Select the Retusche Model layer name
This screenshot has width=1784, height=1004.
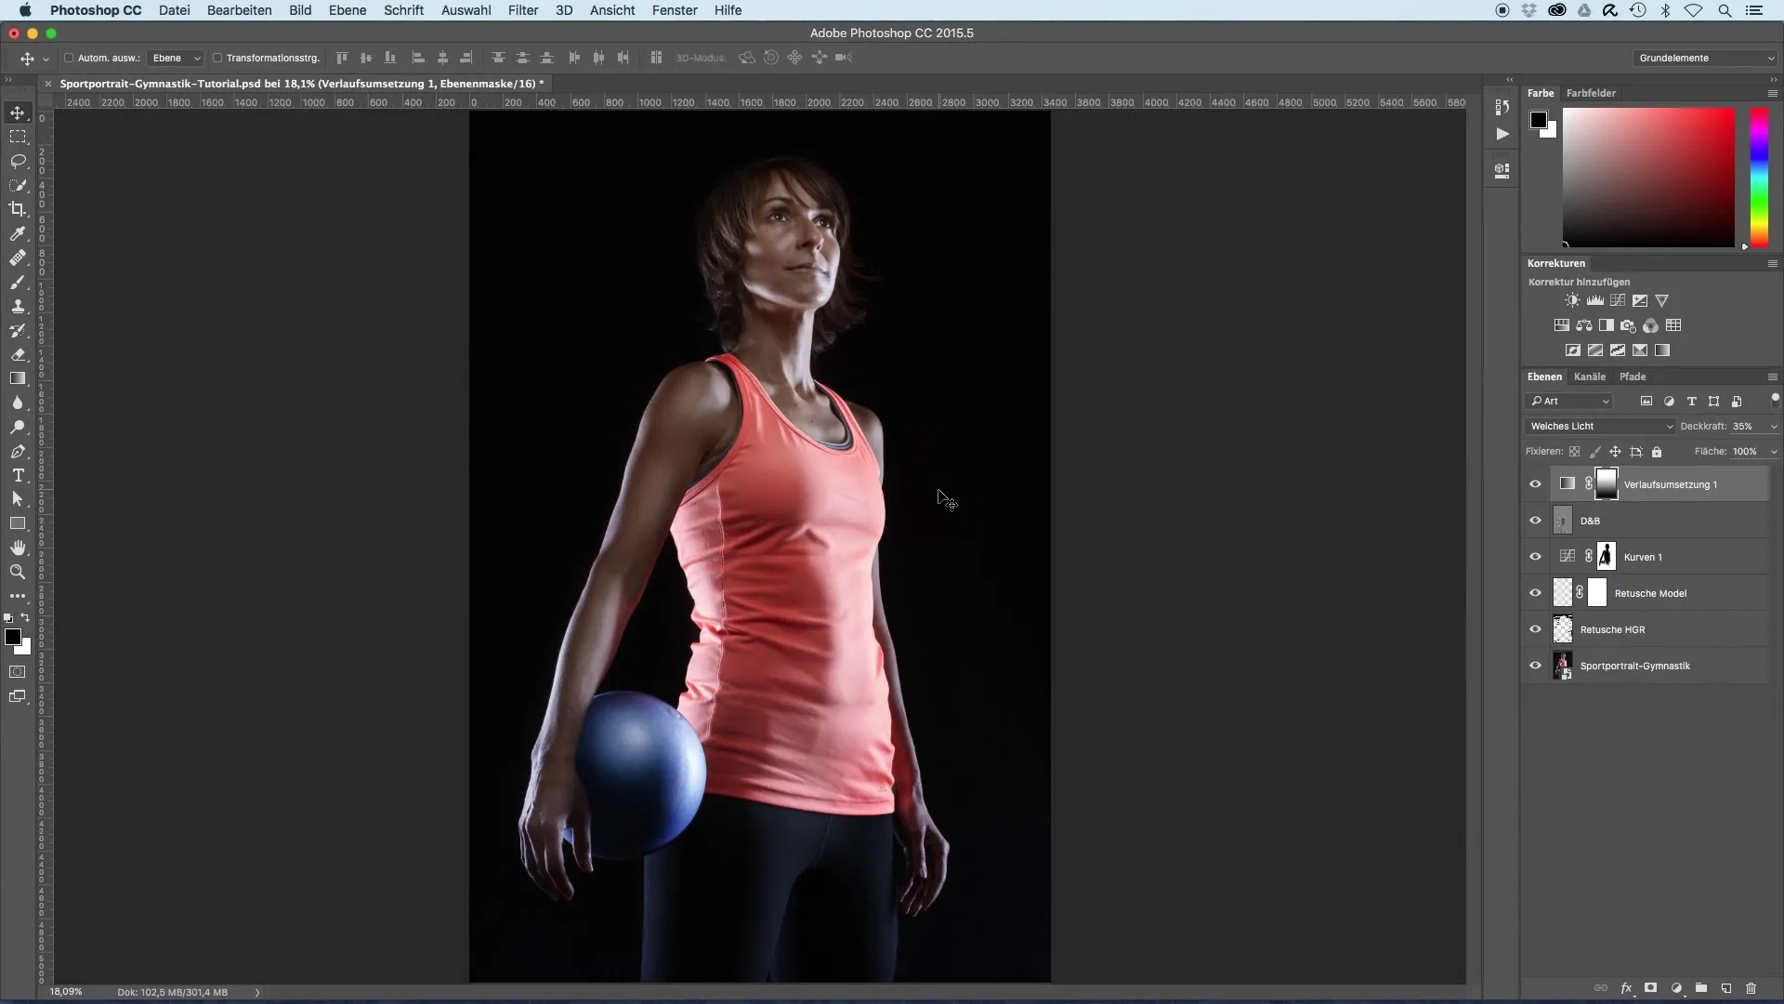pyautogui.click(x=1650, y=593)
